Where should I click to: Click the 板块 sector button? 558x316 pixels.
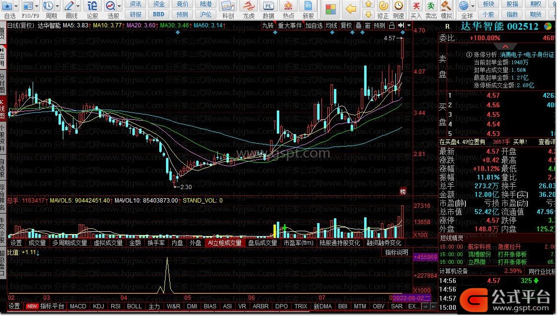pyautogui.click(x=488, y=4)
